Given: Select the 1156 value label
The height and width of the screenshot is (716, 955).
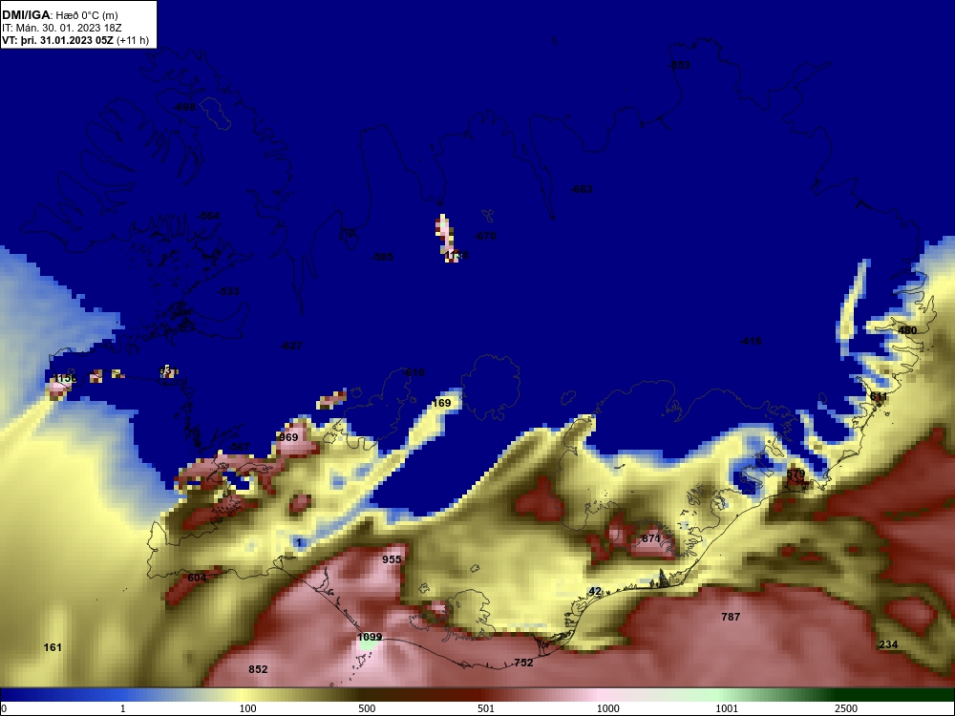Looking at the screenshot, I should (65, 378).
